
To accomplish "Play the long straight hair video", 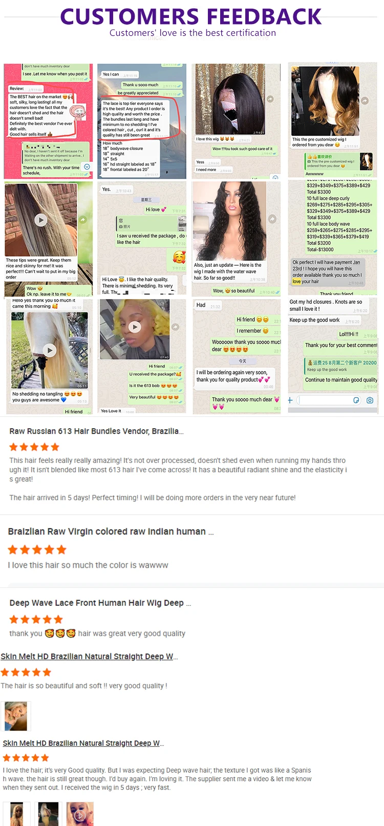I will [x=41, y=220].
